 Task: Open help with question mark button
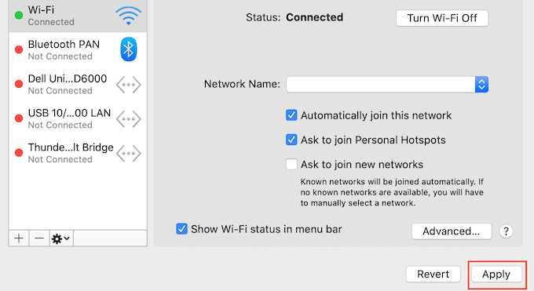click(506, 231)
